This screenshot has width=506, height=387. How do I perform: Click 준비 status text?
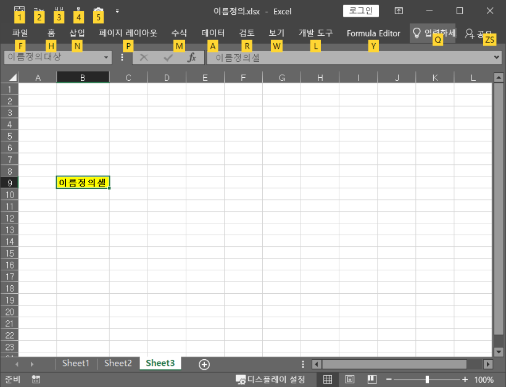coord(12,379)
